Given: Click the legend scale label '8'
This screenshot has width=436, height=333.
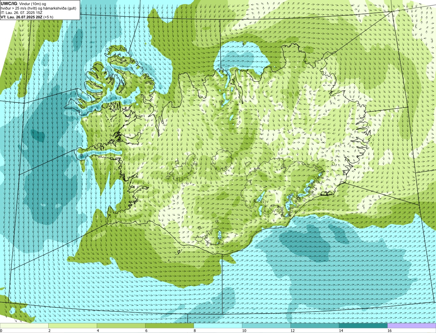Looking at the screenshot, I should click(x=194, y=331).
